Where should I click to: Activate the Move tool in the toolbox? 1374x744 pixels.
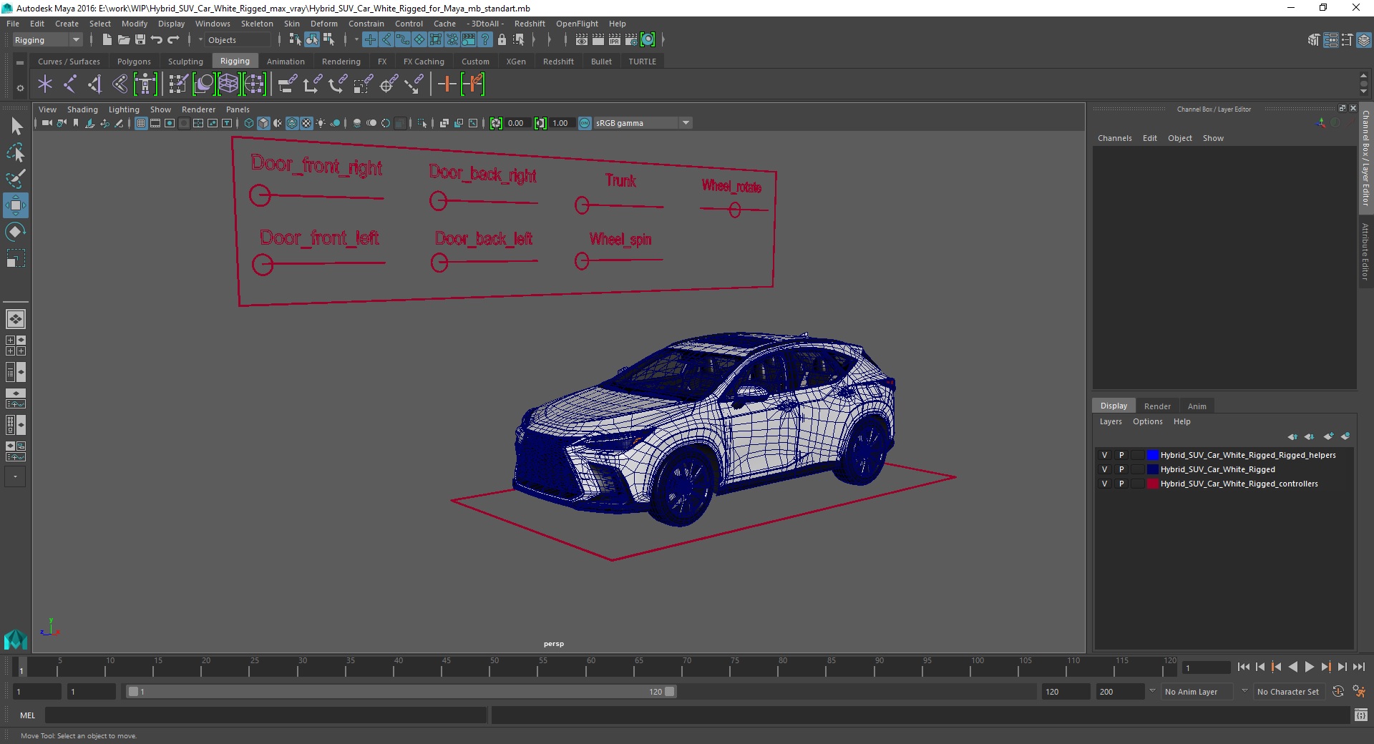(16, 205)
